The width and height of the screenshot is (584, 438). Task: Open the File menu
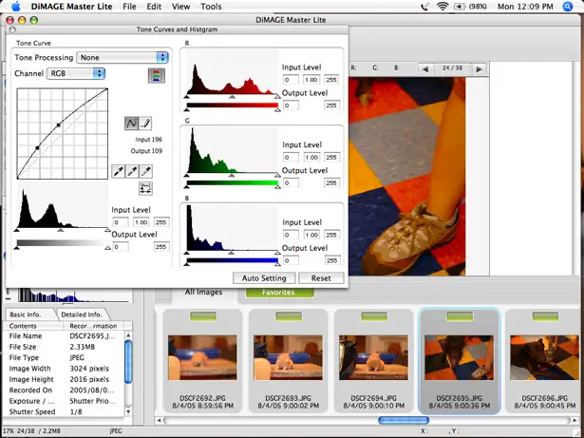pos(129,7)
